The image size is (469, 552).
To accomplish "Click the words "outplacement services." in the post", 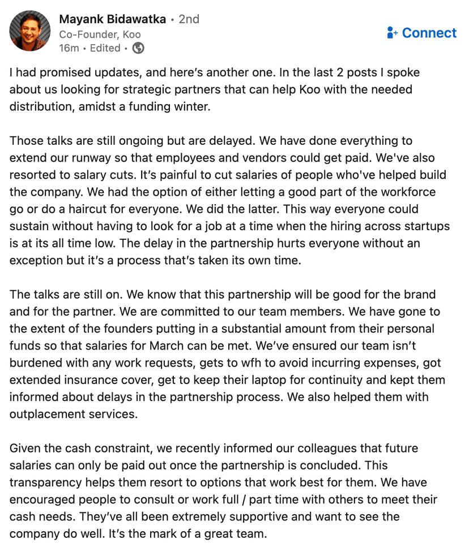I will coord(74,414).
